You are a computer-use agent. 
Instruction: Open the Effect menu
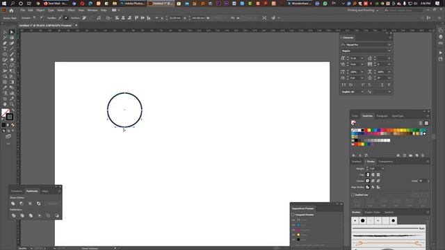pyautogui.click(x=71, y=10)
